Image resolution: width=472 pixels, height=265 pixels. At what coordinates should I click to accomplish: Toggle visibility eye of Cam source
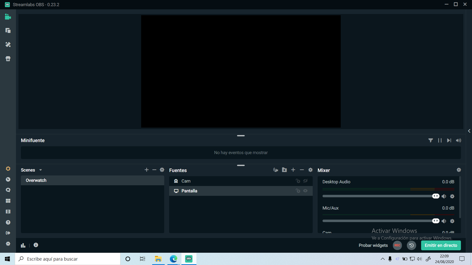coord(305,181)
